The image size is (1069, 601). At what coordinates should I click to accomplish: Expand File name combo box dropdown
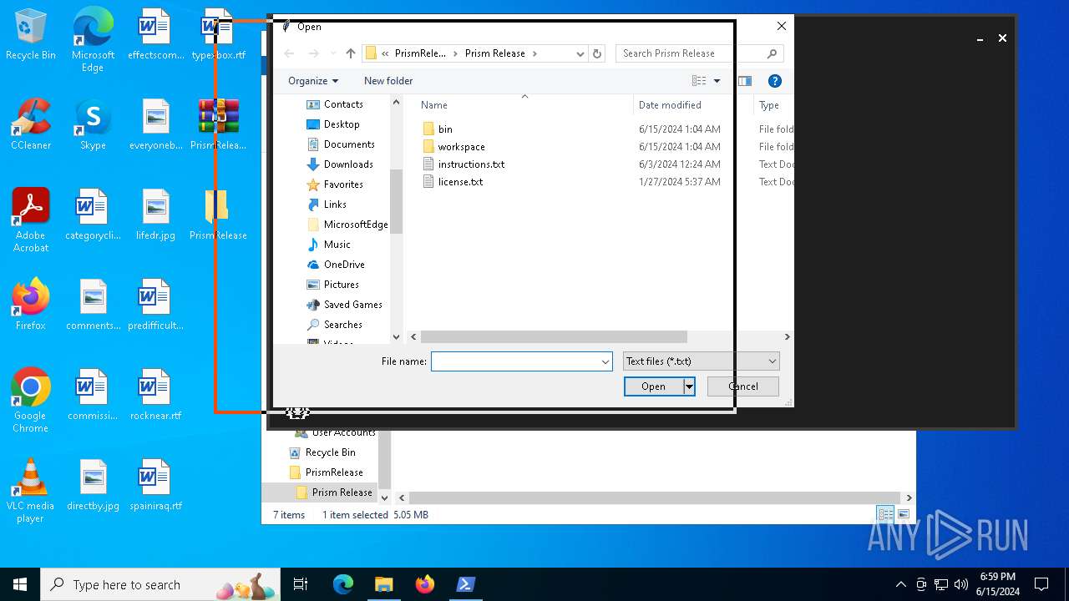click(605, 361)
